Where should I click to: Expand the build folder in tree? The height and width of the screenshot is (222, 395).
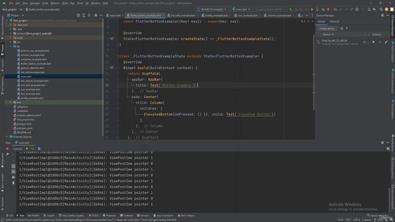(x=10, y=38)
